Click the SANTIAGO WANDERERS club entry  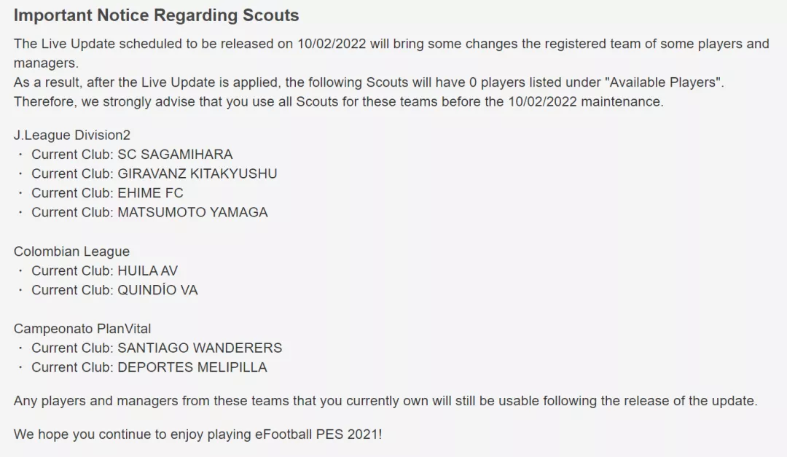pyautogui.click(x=157, y=348)
